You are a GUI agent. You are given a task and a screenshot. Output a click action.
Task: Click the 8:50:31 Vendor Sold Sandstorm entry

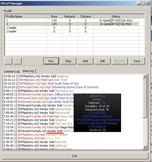pyautogui.click(x=38, y=105)
